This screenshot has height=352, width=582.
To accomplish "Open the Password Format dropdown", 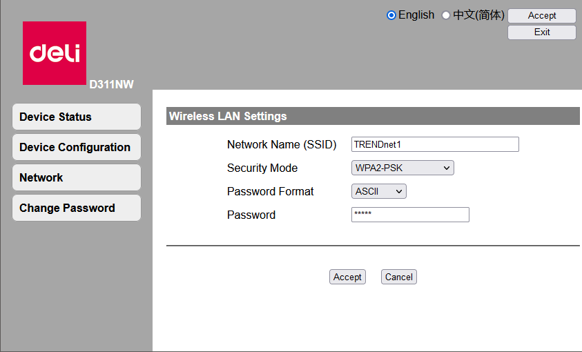I will tap(379, 191).
